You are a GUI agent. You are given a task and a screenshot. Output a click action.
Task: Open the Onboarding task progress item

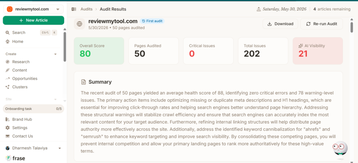tap(33, 109)
